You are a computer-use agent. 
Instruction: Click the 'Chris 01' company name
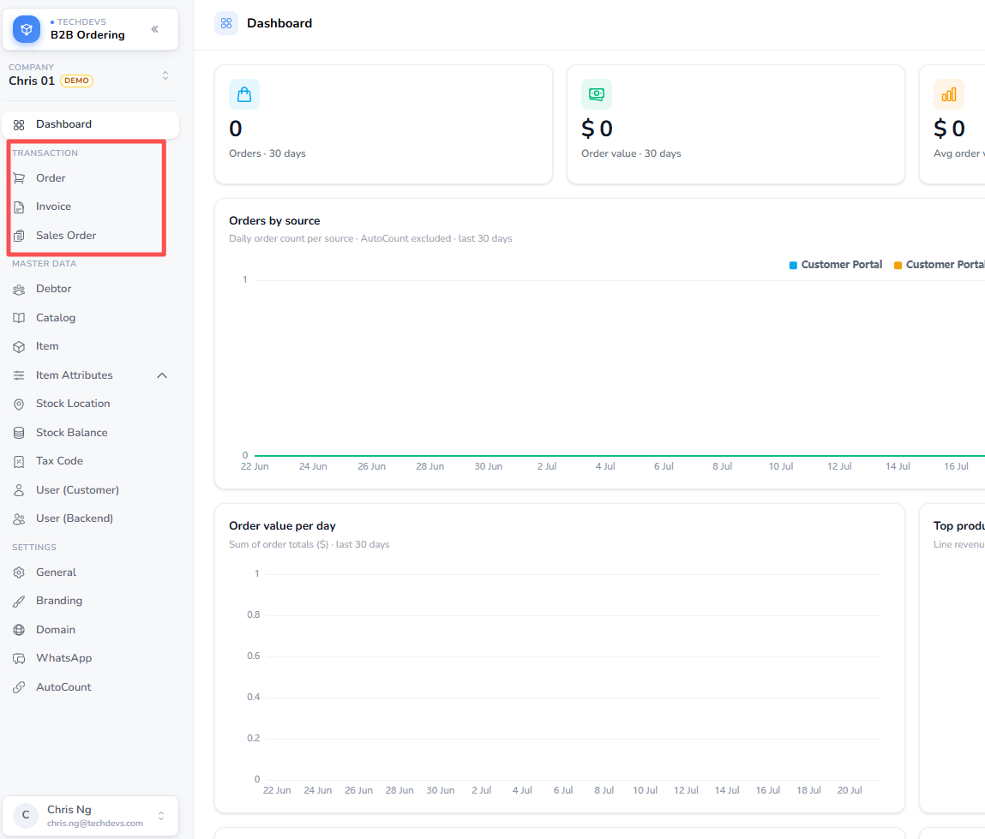coord(32,81)
